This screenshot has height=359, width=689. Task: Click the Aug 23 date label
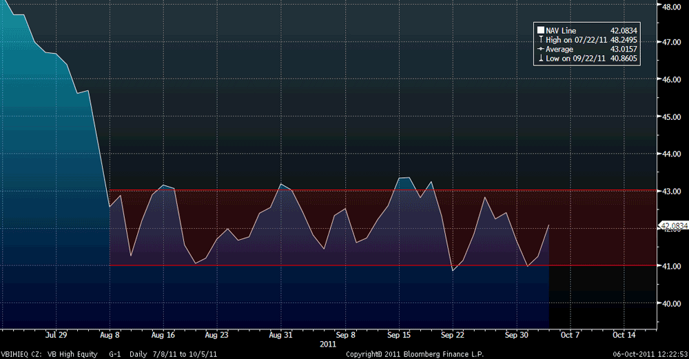coord(216,335)
